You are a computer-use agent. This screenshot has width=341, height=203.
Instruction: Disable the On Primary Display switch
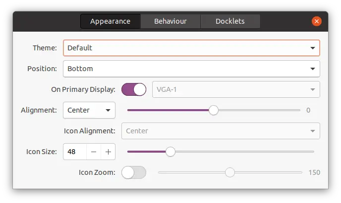point(134,89)
